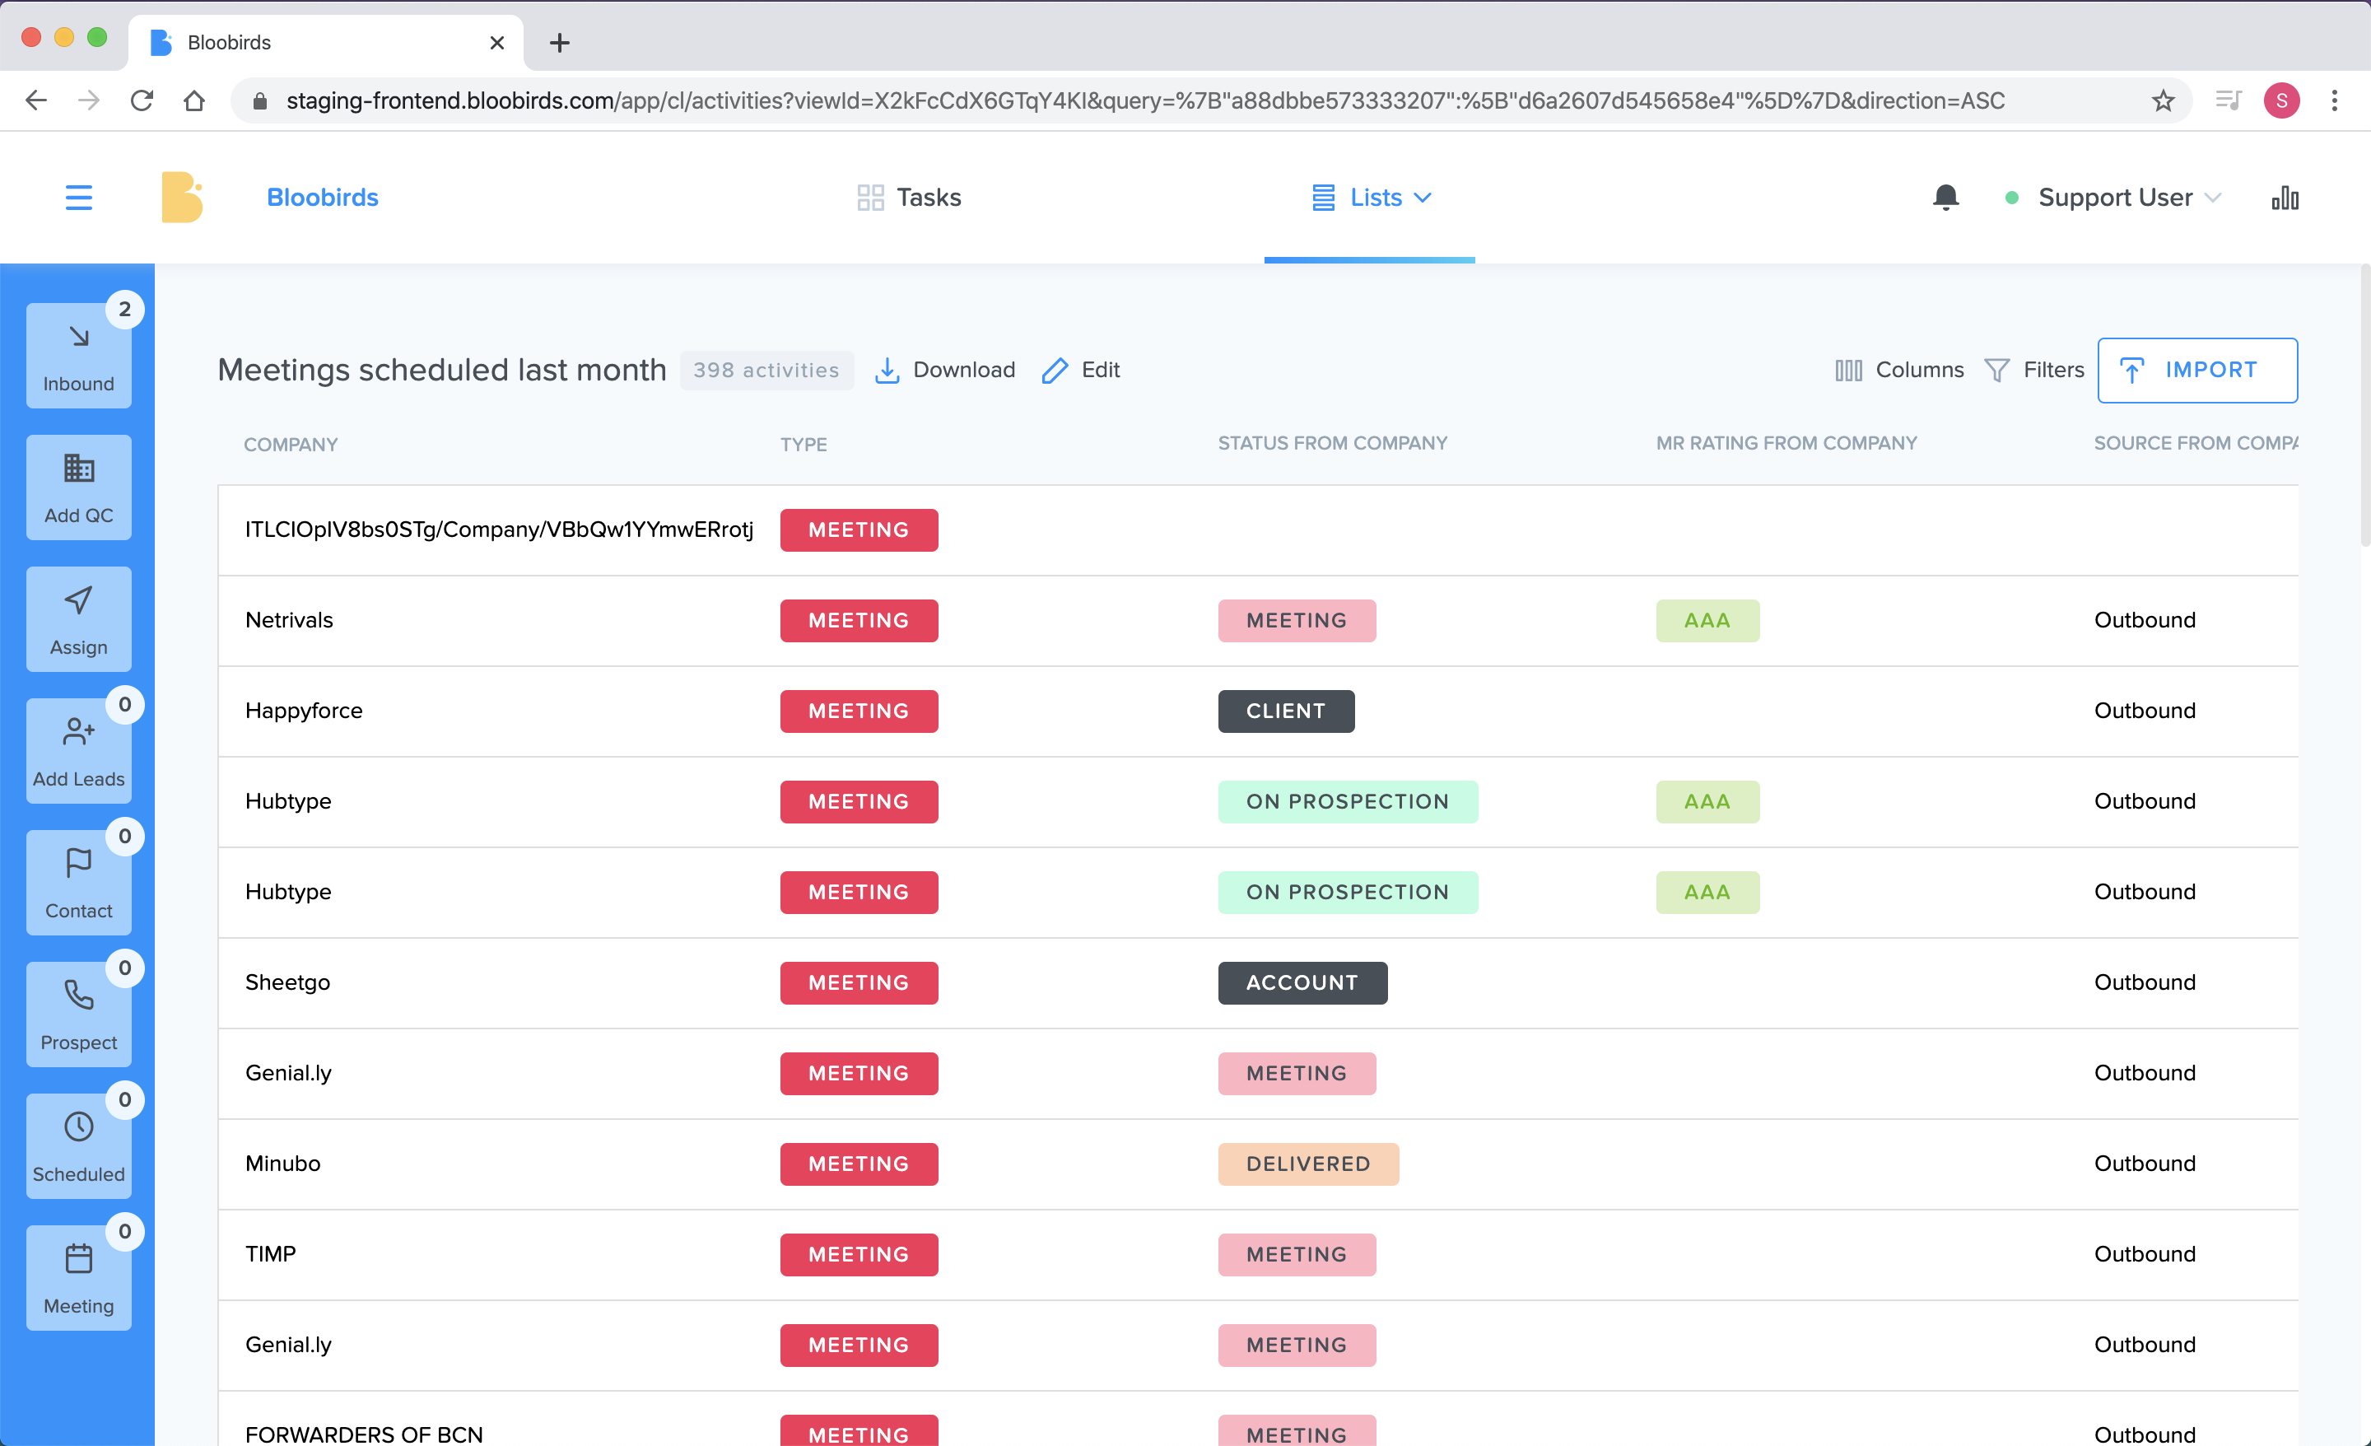Open notifications bell icon
2371x1446 pixels.
1945,198
